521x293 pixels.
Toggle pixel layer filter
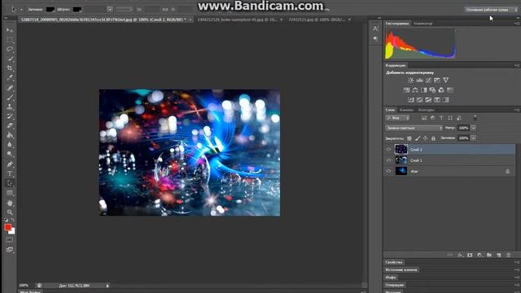424,118
